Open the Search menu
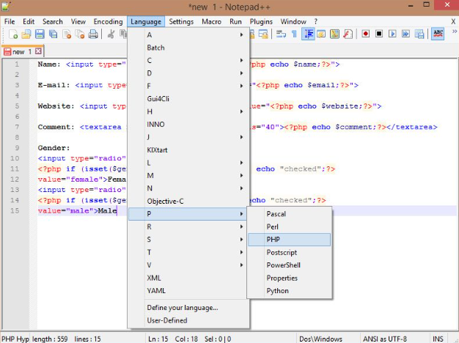Image resolution: width=459 pixels, height=343 pixels. (53, 22)
